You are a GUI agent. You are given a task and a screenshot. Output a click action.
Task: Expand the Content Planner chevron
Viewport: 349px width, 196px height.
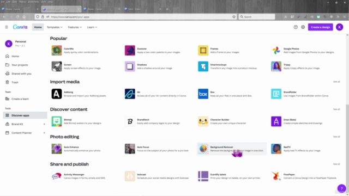(44, 133)
